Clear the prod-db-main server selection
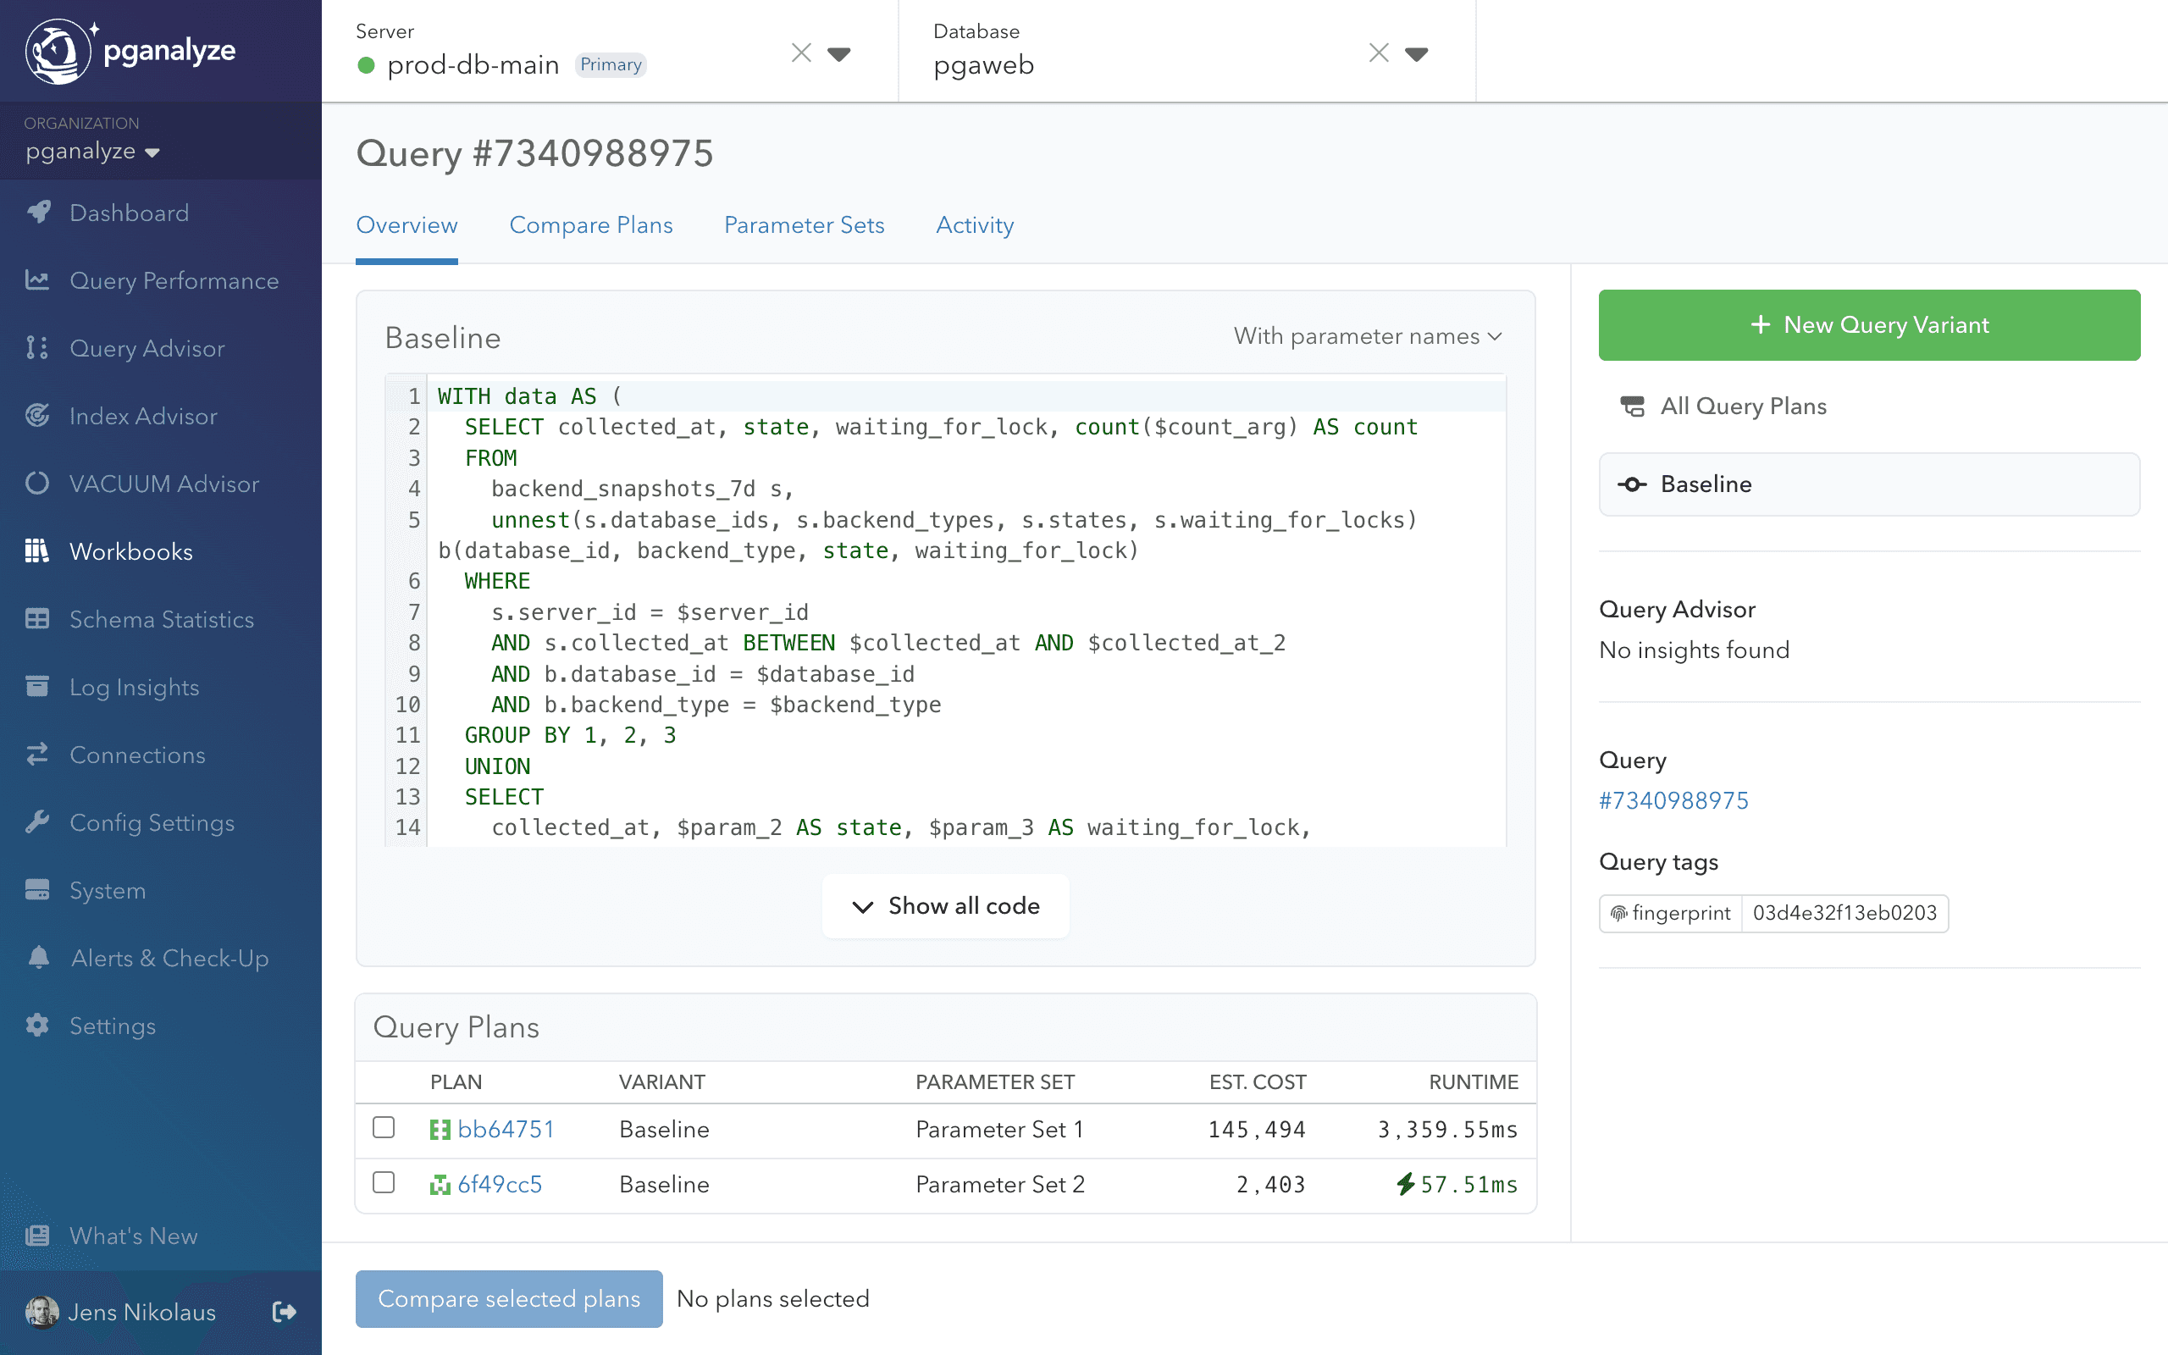This screenshot has height=1355, width=2168. pos(801,53)
